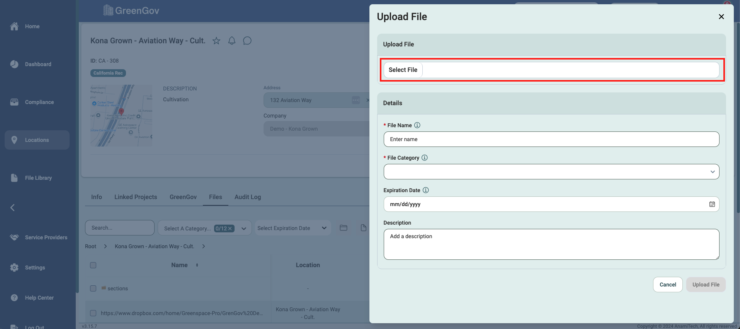Open the Linked Projects tab
This screenshot has width=740, height=329.
pos(136,197)
